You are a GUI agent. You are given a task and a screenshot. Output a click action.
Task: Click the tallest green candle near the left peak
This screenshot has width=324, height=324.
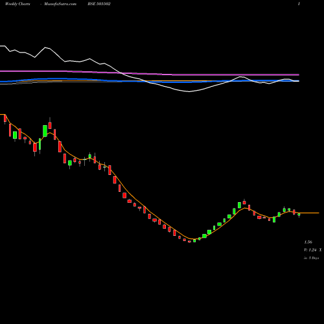[x=45, y=131]
